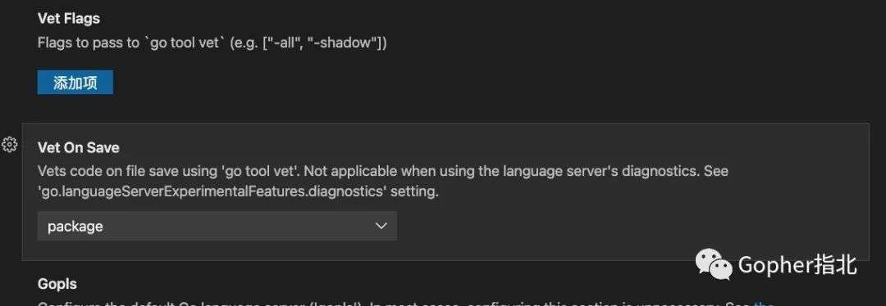
Task: Click the empty area of the Vet On Save panel
Action: coord(622,226)
